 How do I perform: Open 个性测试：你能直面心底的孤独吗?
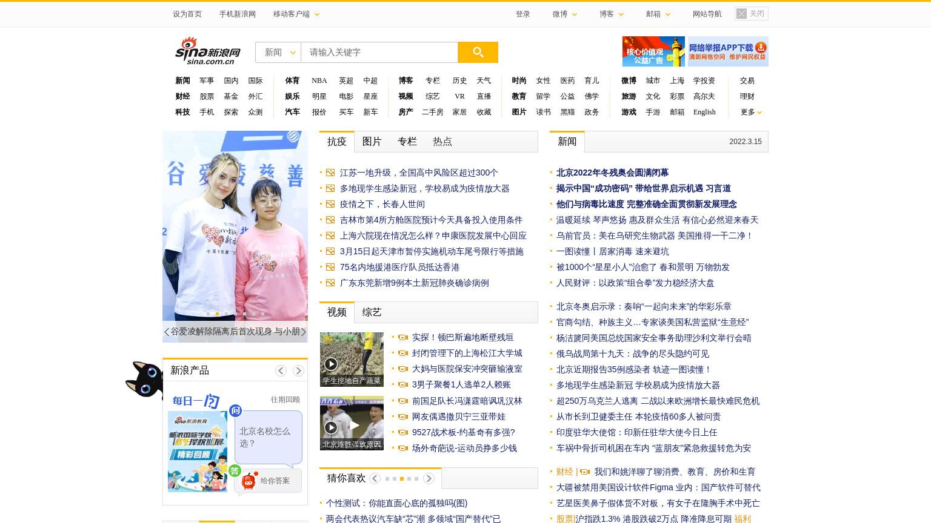tap(396, 503)
